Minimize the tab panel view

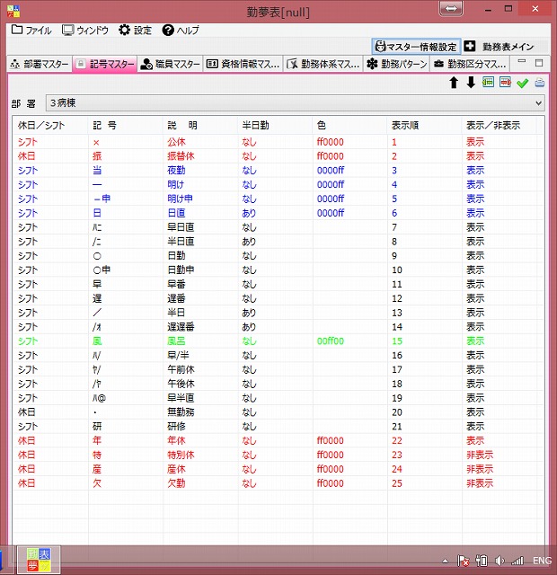[x=522, y=63]
